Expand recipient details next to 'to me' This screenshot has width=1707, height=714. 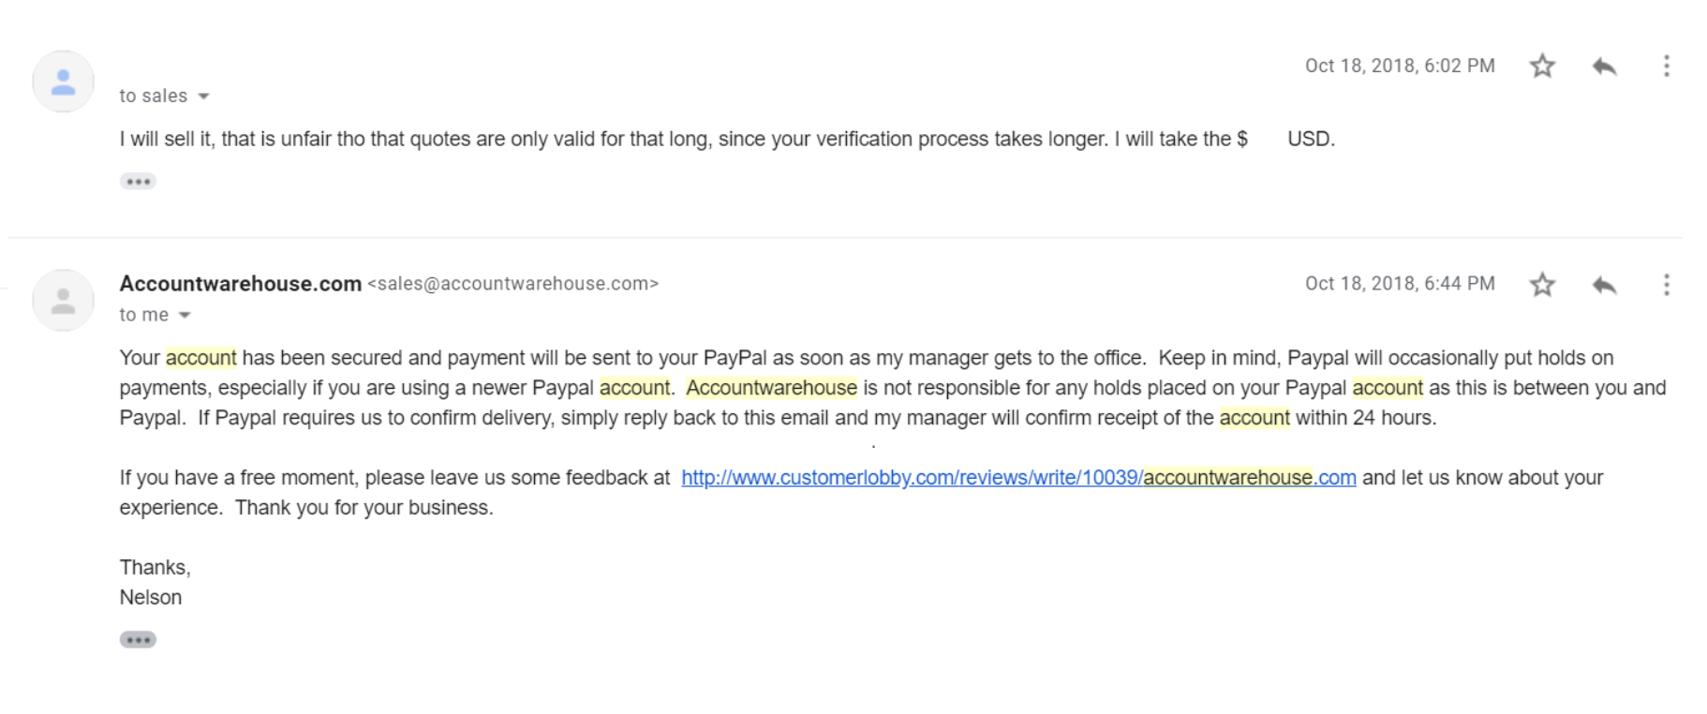click(185, 316)
